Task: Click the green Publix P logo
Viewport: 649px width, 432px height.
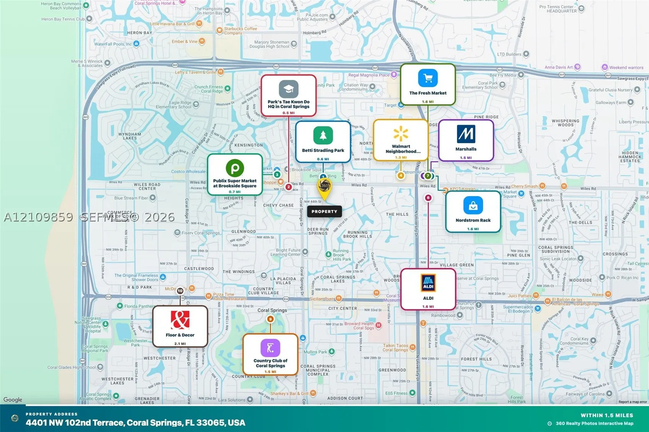Action: [235, 168]
